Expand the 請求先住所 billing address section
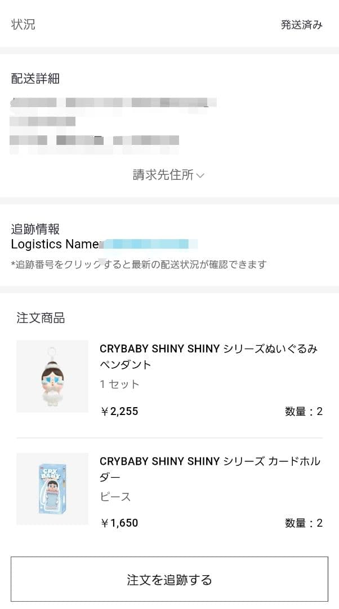The height and width of the screenshot is (609, 339). pyautogui.click(x=162, y=175)
